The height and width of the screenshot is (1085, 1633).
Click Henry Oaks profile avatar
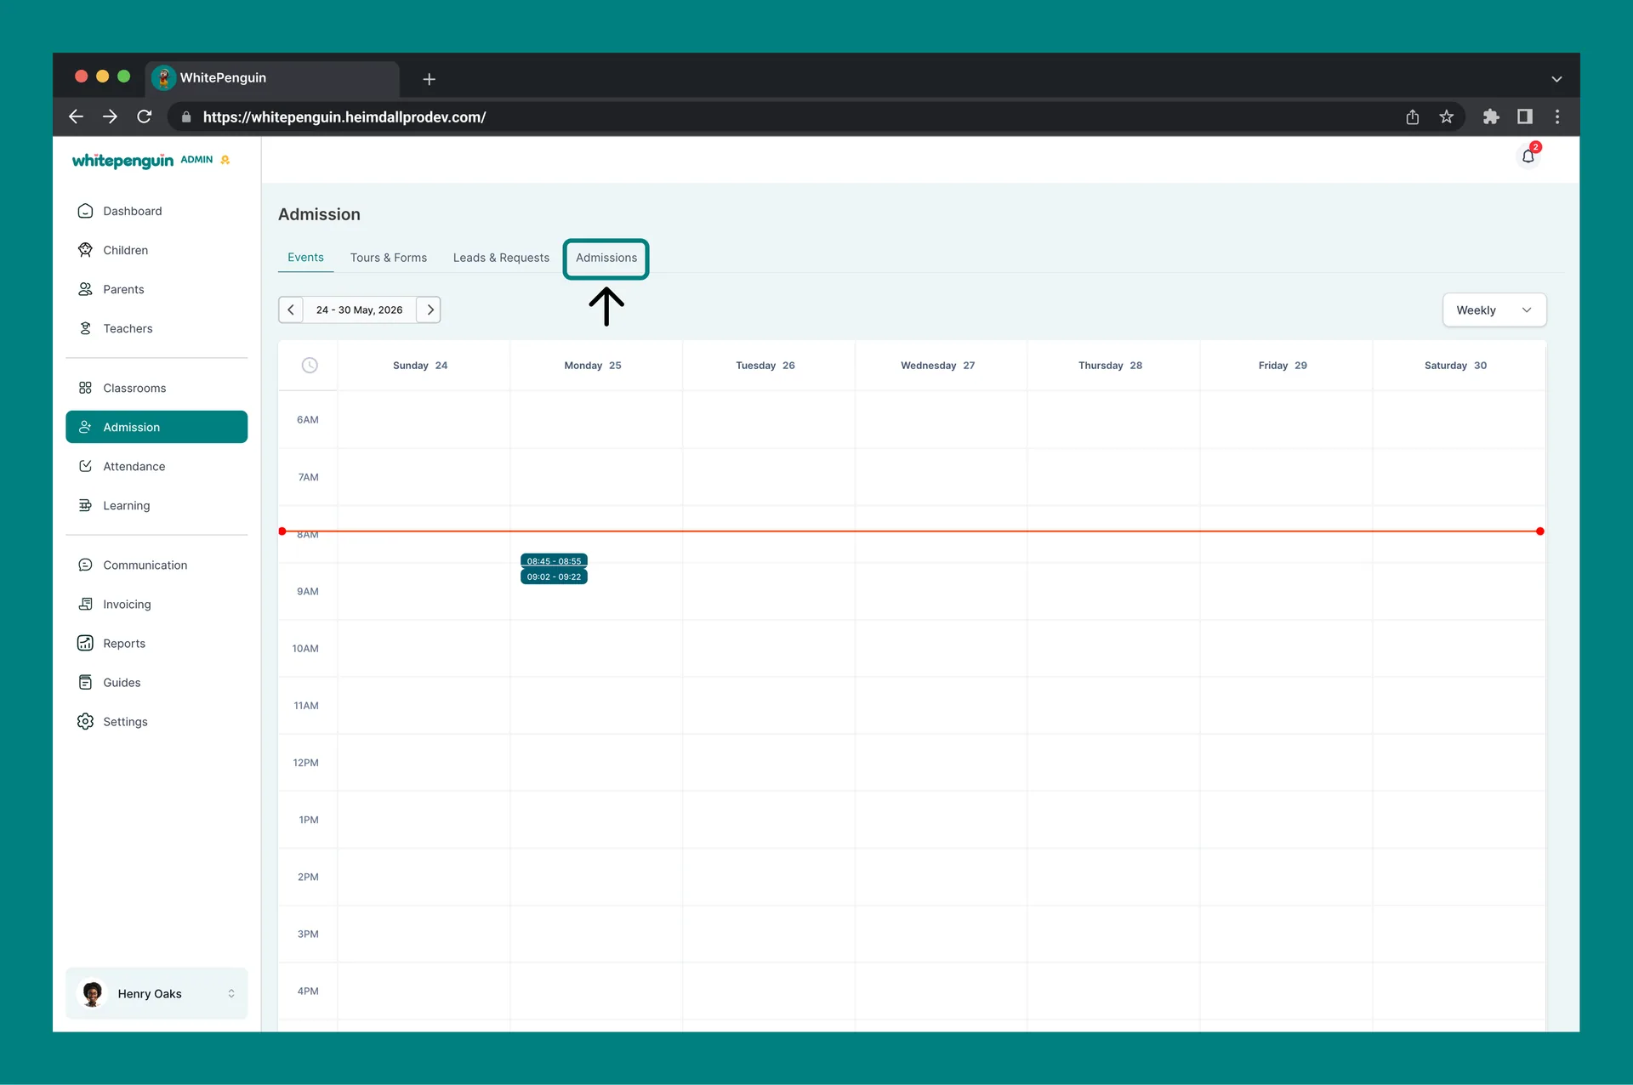[93, 993]
